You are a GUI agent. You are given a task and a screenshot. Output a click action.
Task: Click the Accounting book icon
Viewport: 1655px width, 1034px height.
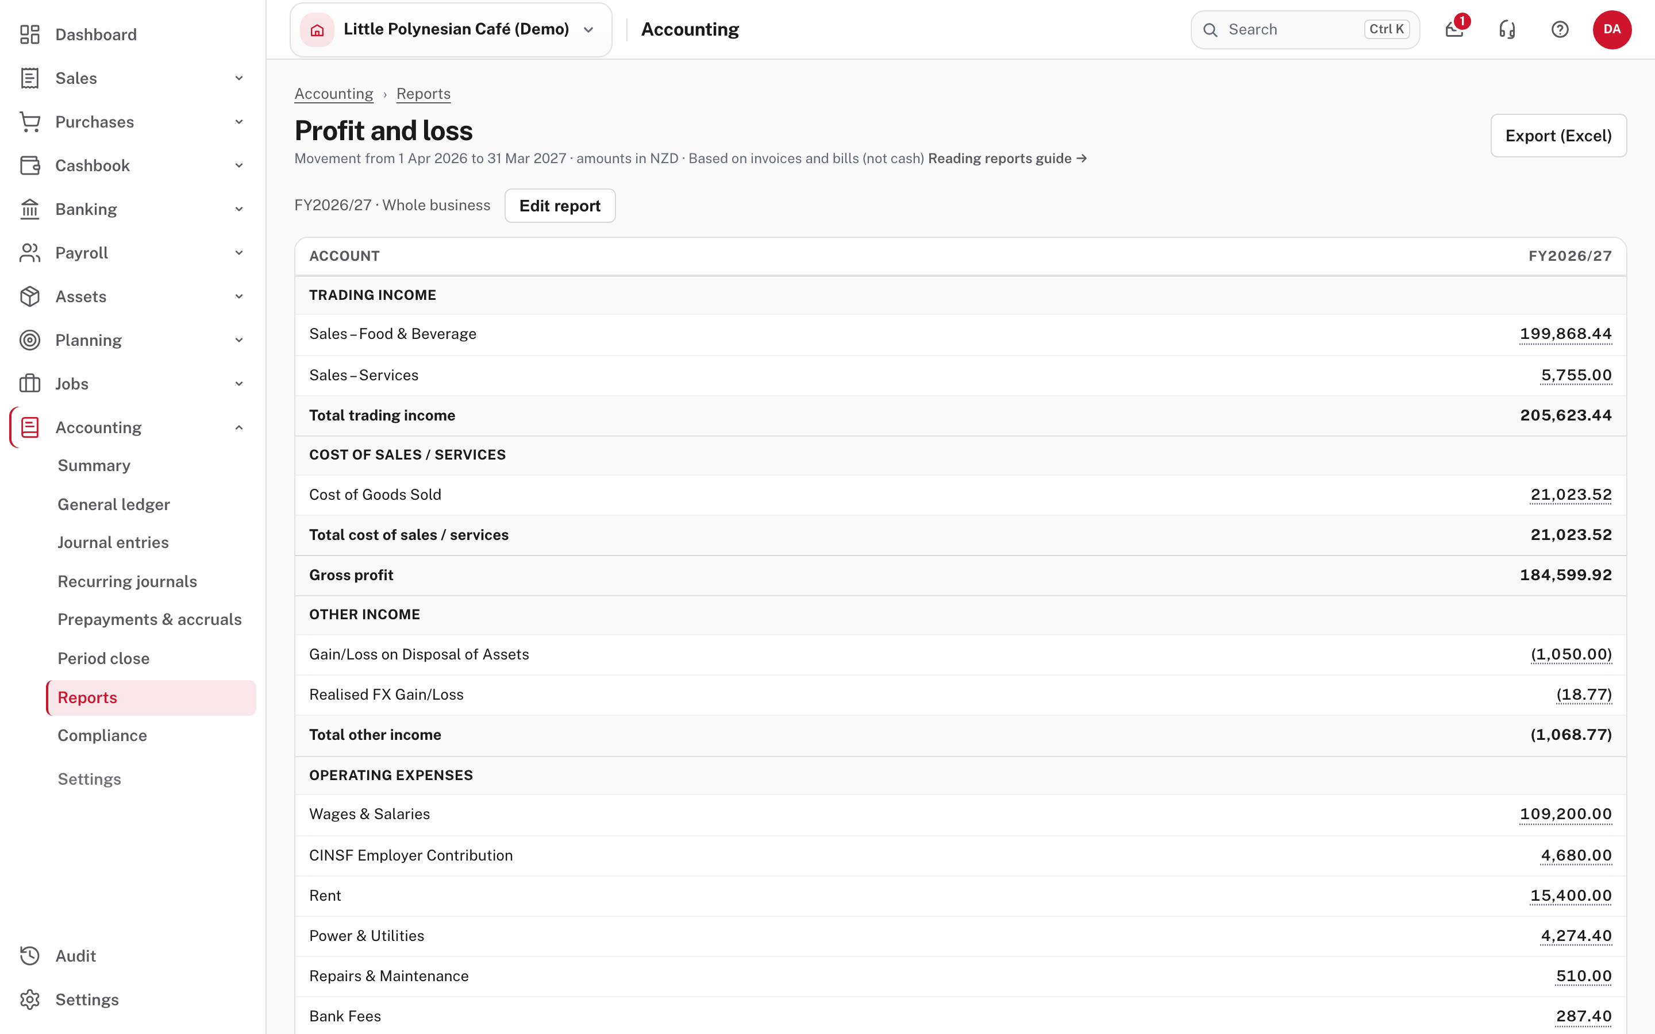click(x=30, y=427)
